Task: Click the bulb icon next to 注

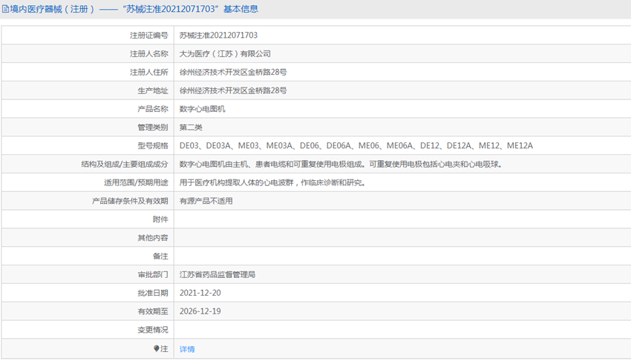Action: point(157,348)
